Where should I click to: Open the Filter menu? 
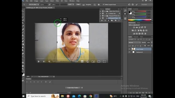(x=57, y=1)
